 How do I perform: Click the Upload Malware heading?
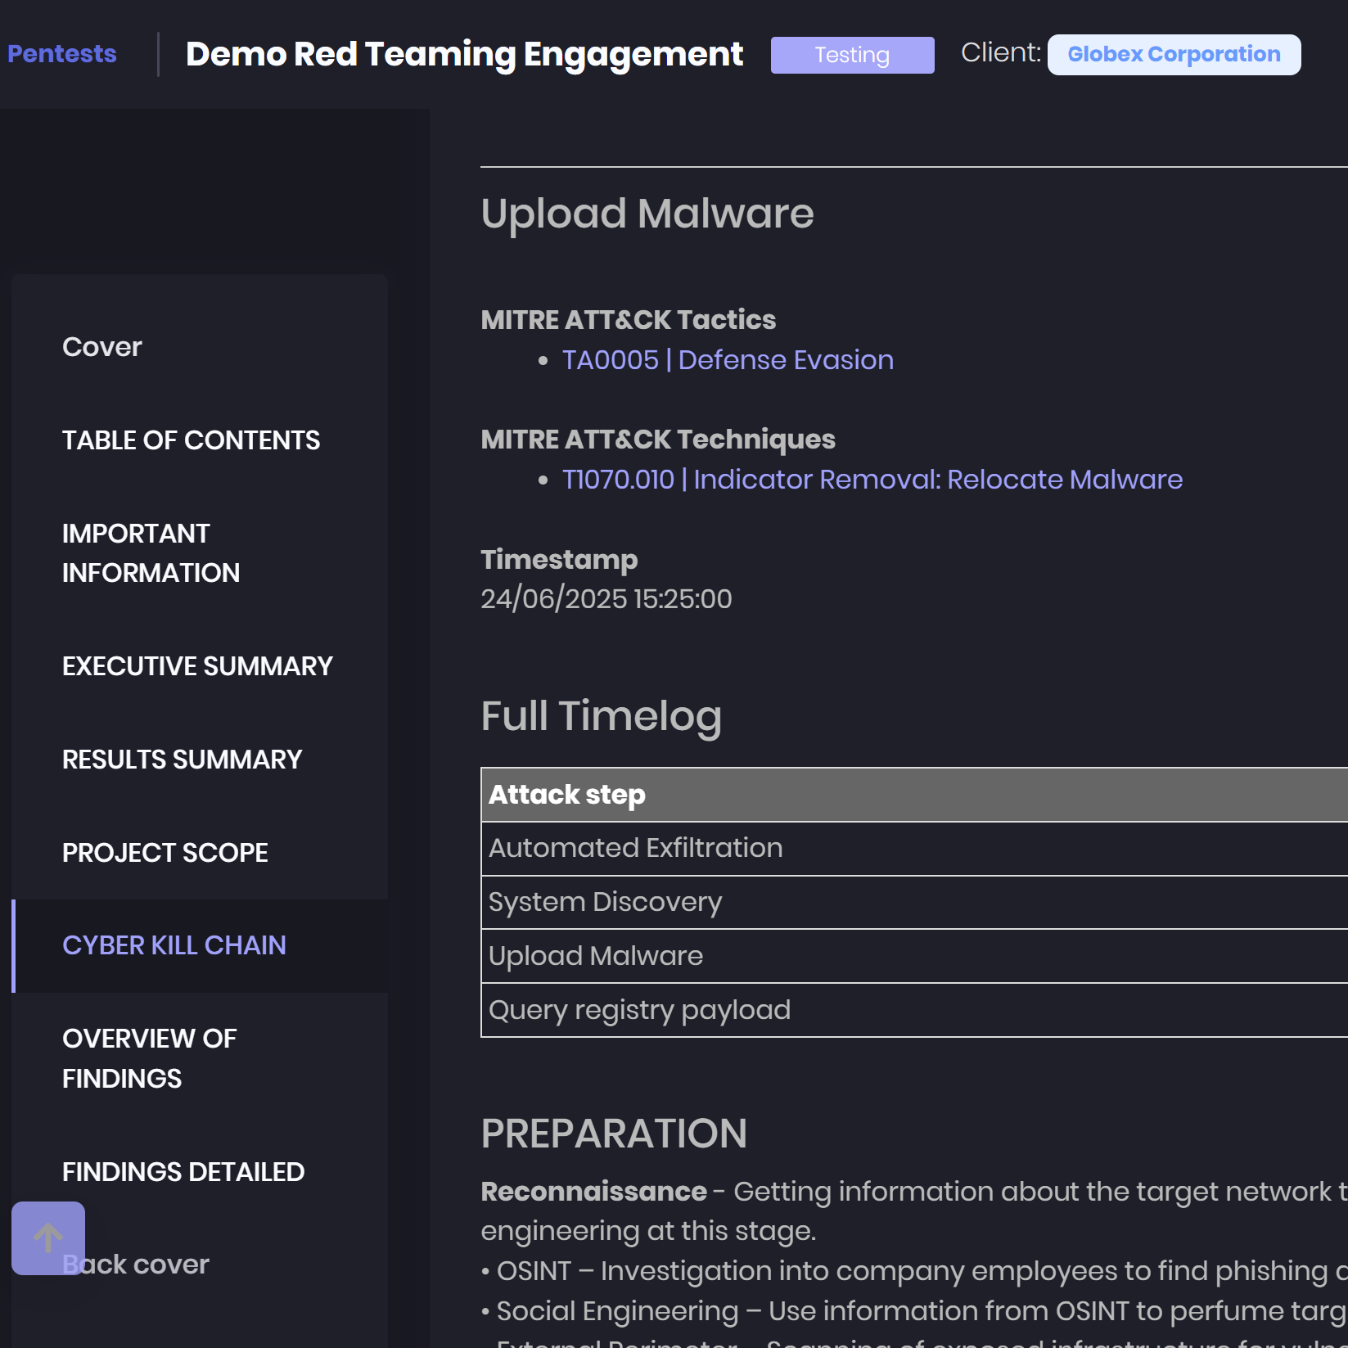[x=647, y=214]
